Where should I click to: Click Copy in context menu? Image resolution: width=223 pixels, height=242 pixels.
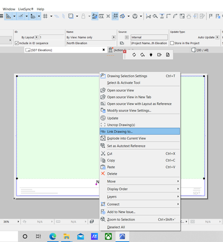click(140, 160)
